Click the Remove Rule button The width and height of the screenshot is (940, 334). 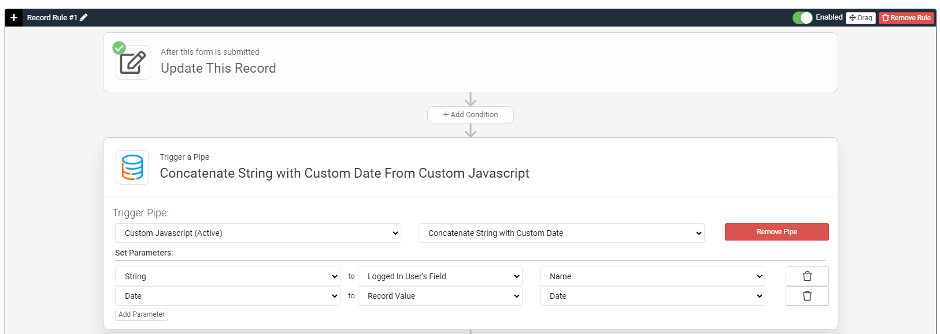point(906,18)
